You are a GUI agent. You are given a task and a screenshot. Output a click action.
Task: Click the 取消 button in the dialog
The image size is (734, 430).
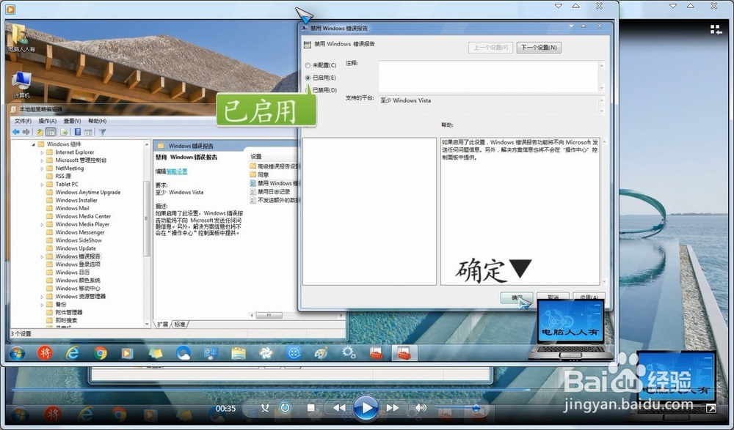coord(553,297)
